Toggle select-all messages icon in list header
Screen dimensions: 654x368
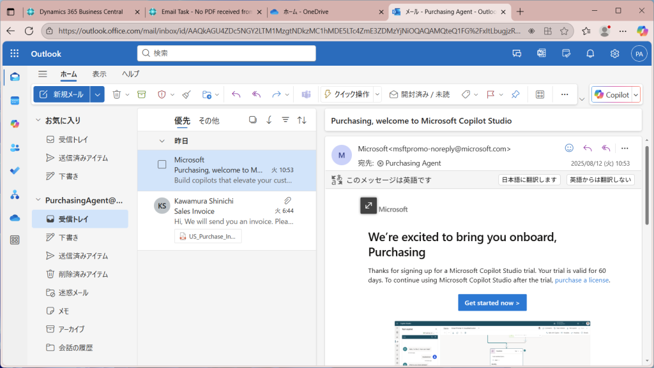253,120
